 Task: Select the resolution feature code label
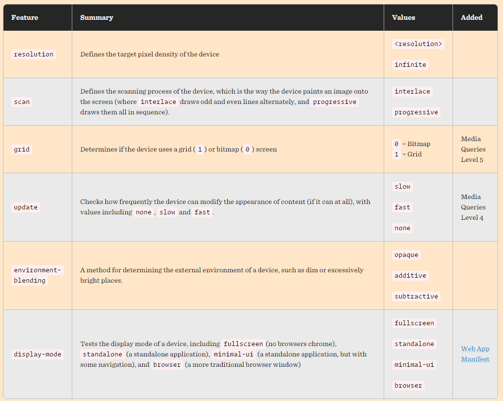pyautogui.click(x=34, y=54)
